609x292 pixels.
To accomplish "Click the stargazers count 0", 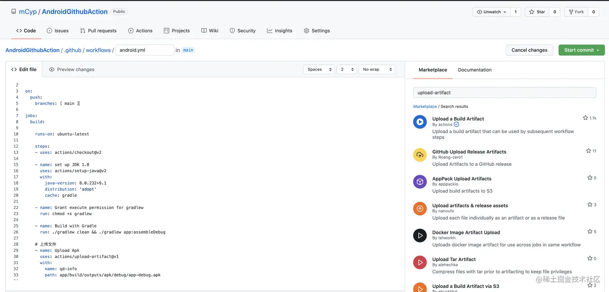I will 555,12.
